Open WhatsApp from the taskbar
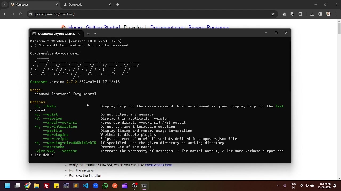 tap(105, 186)
